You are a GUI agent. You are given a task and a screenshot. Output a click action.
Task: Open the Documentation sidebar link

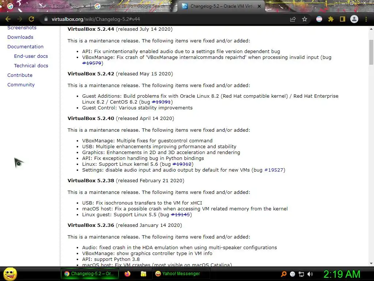(x=25, y=46)
